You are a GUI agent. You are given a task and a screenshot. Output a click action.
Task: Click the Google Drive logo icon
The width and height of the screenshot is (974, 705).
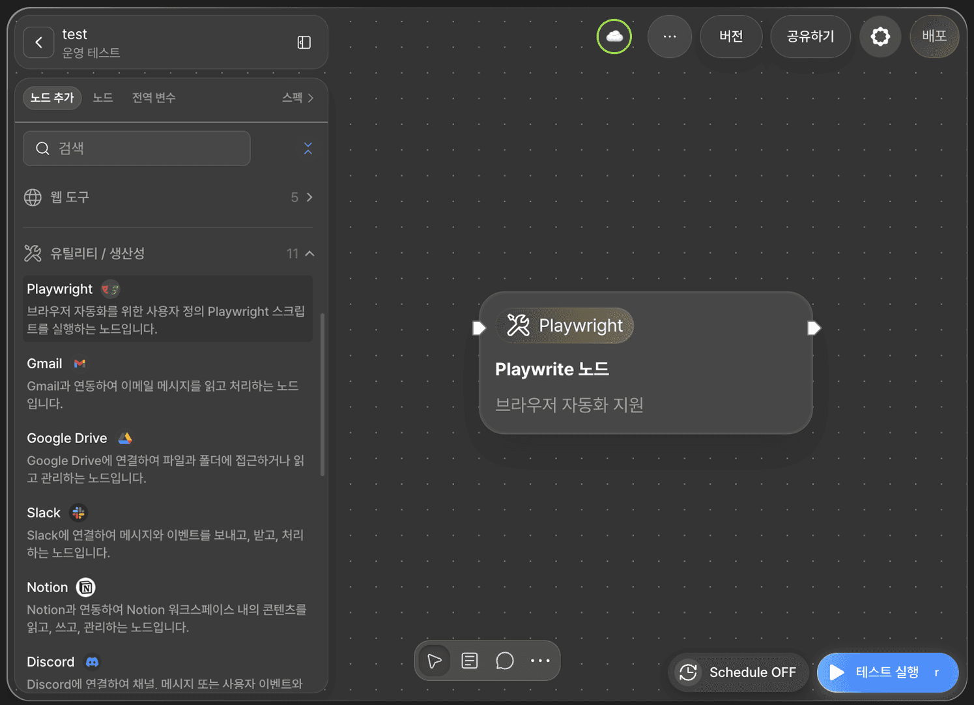tap(125, 439)
